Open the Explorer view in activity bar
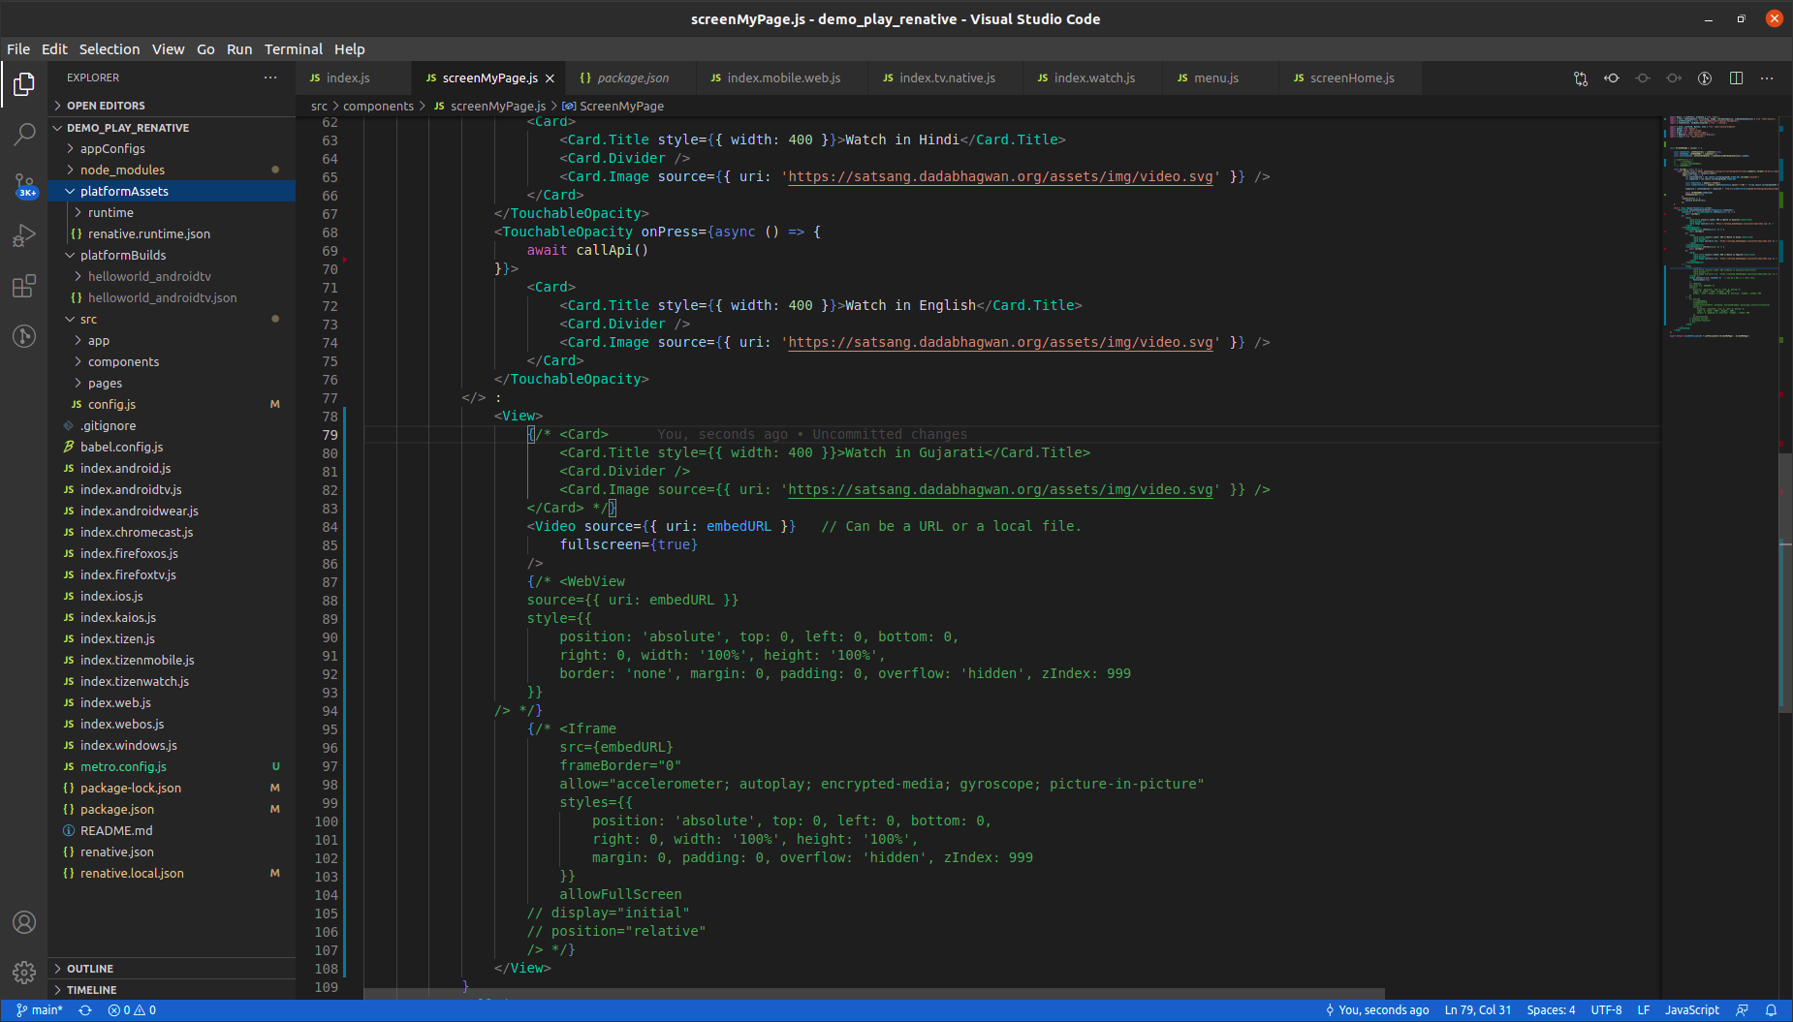This screenshot has width=1793, height=1022. [24, 85]
